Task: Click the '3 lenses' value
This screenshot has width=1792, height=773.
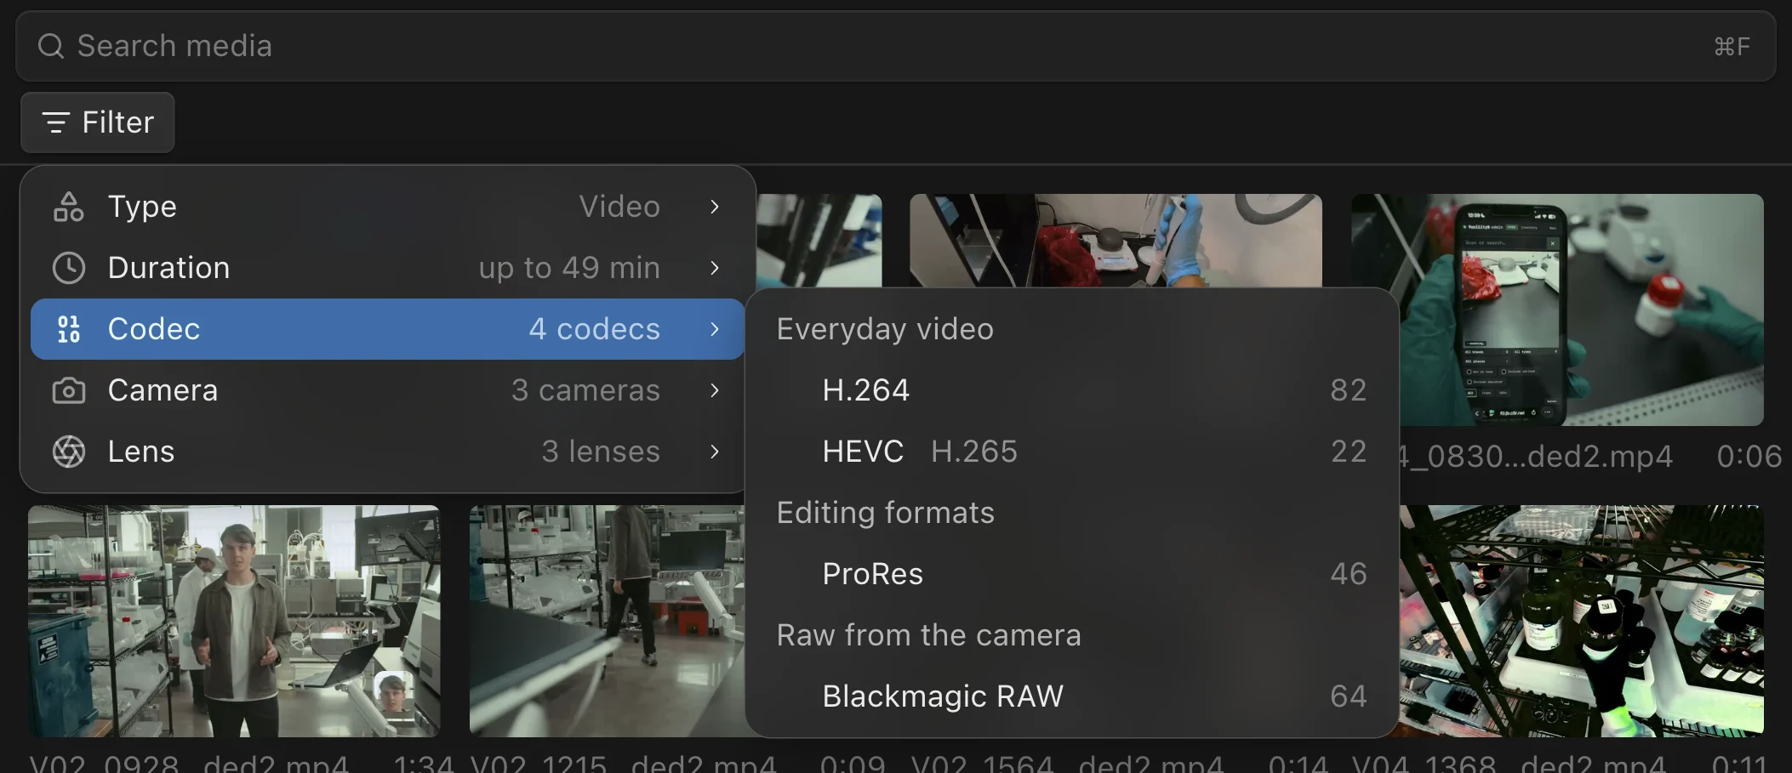Action: pyautogui.click(x=601, y=452)
